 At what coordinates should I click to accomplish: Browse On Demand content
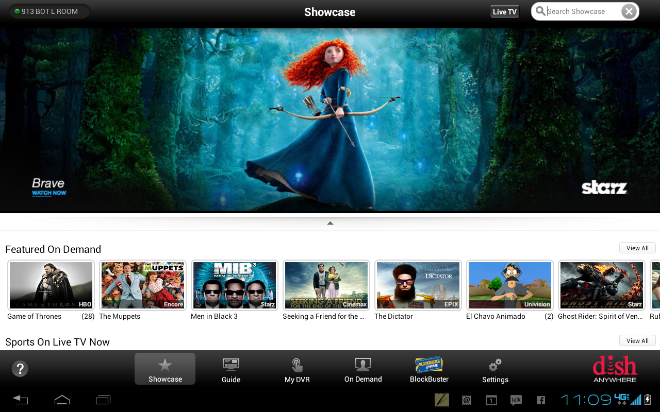tap(362, 369)
